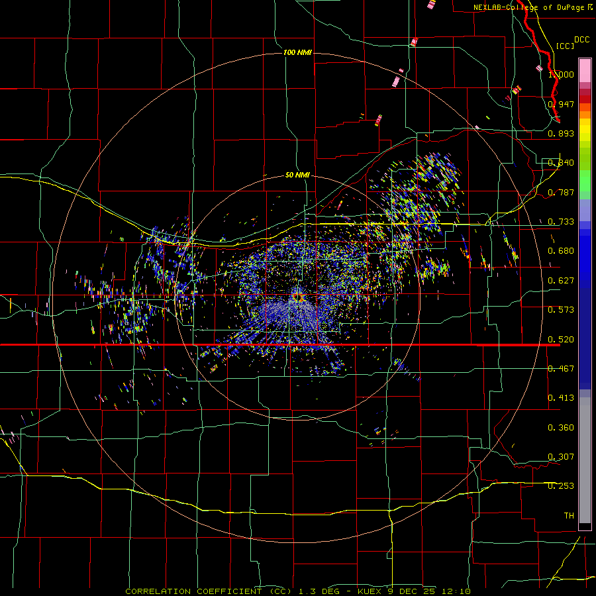Image resolution: width=596 pixels, height=596 pixels.
Task: Click the 0.413 legend value
Action: pyautogui.click(x=561, y=398)
